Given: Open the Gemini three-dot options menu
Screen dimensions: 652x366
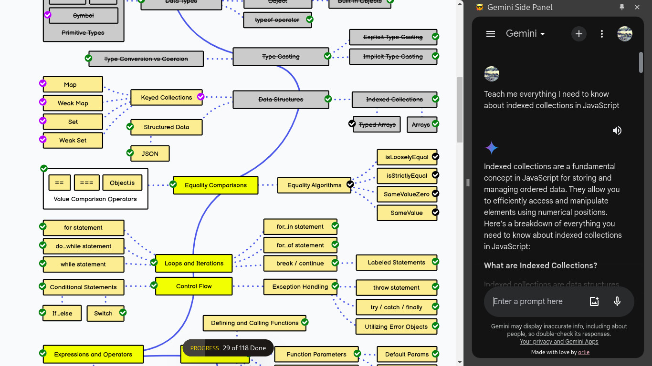Looking at the screenshot, I should pos(602,34).
